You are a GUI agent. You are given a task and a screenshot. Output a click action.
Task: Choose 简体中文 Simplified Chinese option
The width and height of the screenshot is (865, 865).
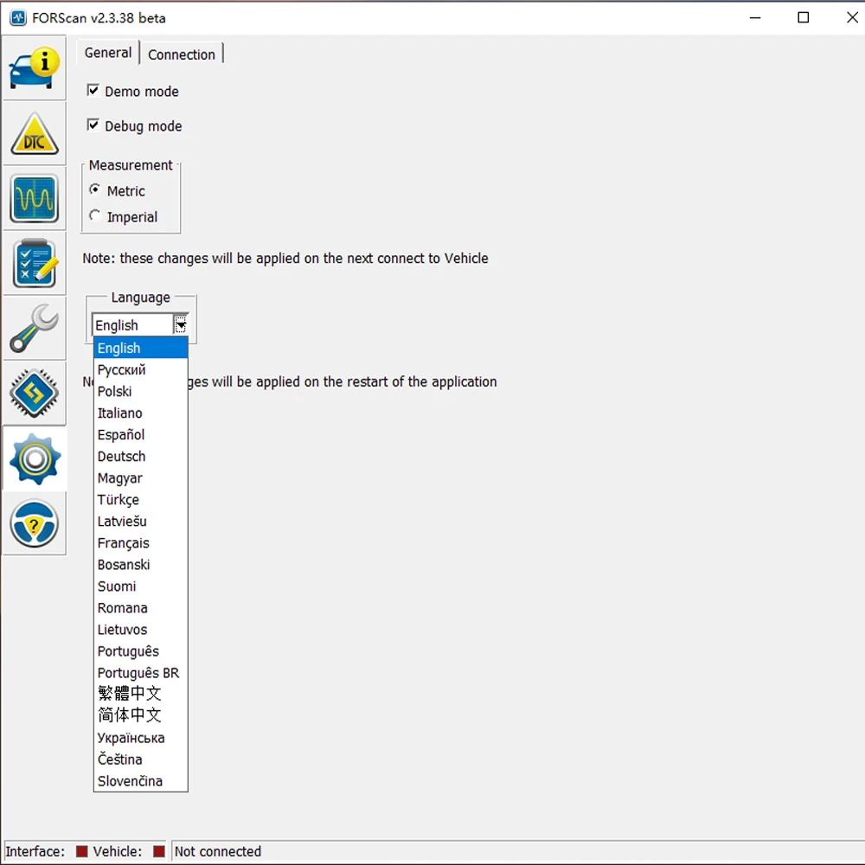pyautogui.click(x=141, y=715)
